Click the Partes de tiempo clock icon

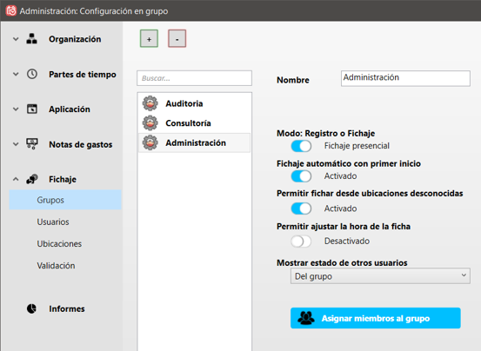click(x=32, y=74)
